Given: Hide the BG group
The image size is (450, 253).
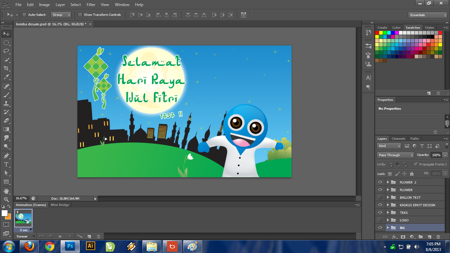Looking at the screenshot, I should pos(380,228).
